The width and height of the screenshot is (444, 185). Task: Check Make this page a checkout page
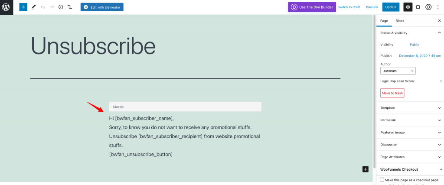tap(382, 180)
